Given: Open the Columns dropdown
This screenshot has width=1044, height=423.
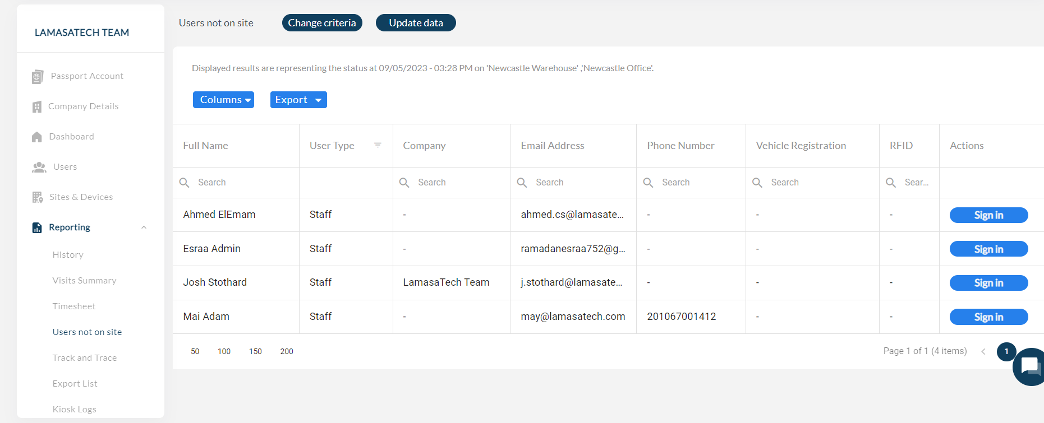Looking at the screenshot, I should (223, 100).
